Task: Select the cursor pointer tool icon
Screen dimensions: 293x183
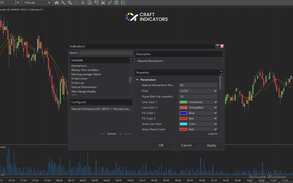Action: pyautogui.click(x=83, y=3)
